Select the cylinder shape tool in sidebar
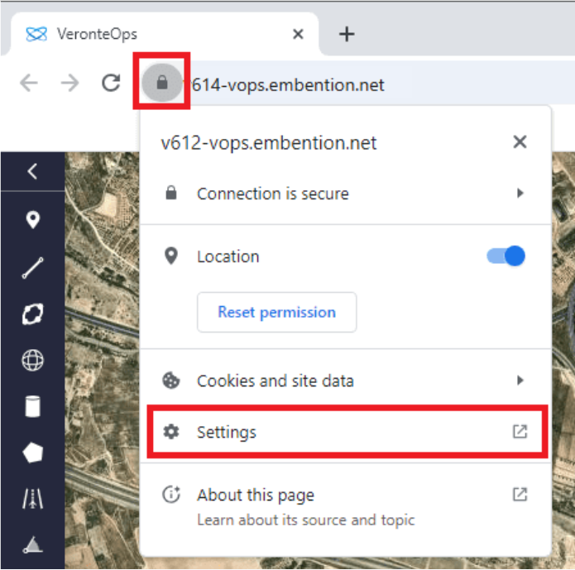 coord(33,406)
